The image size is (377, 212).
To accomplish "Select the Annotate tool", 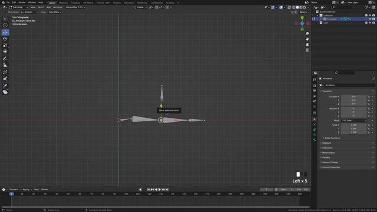I will [5, 59].
